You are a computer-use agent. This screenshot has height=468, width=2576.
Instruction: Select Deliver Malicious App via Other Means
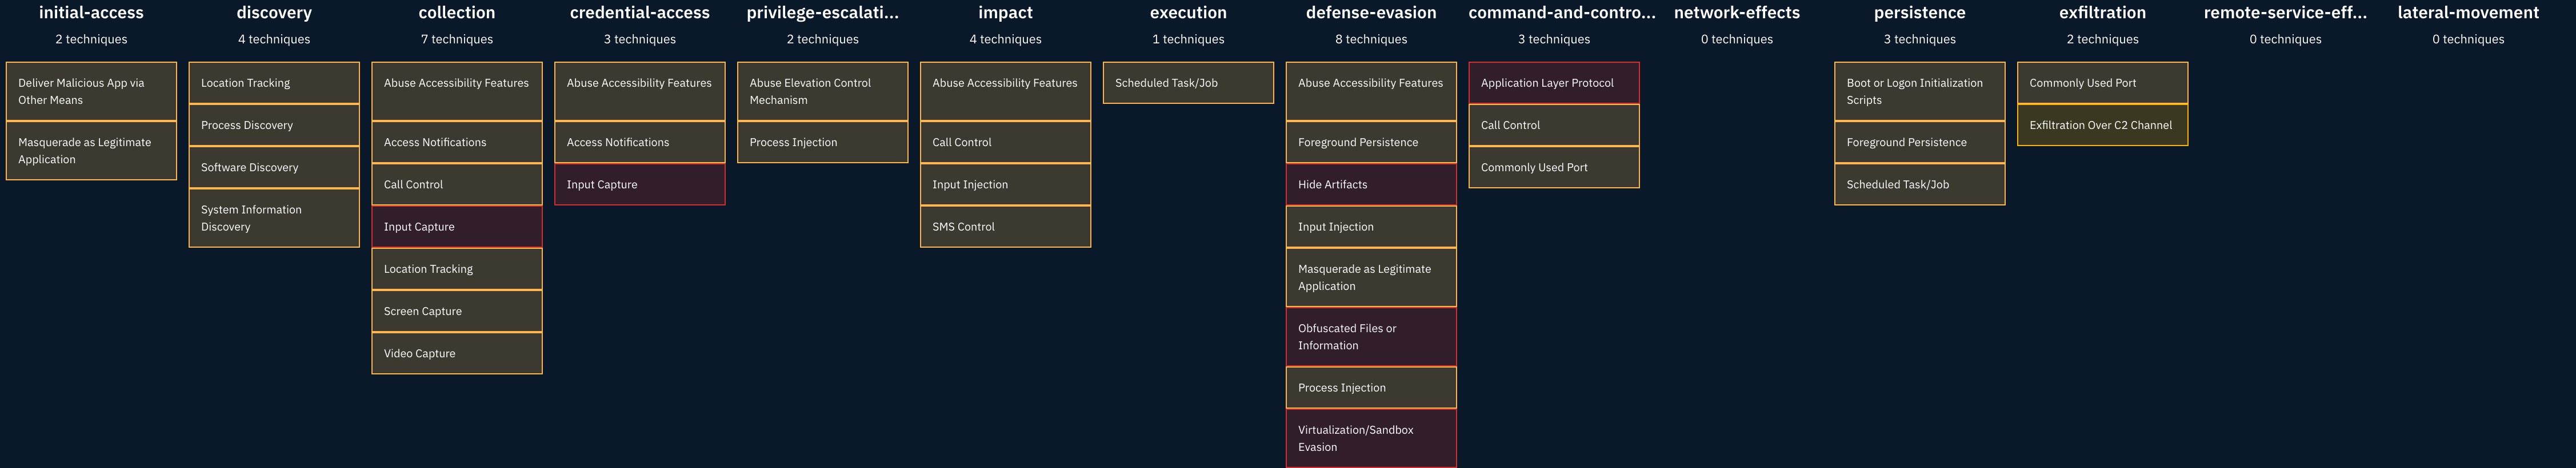(x=91, y=92)
